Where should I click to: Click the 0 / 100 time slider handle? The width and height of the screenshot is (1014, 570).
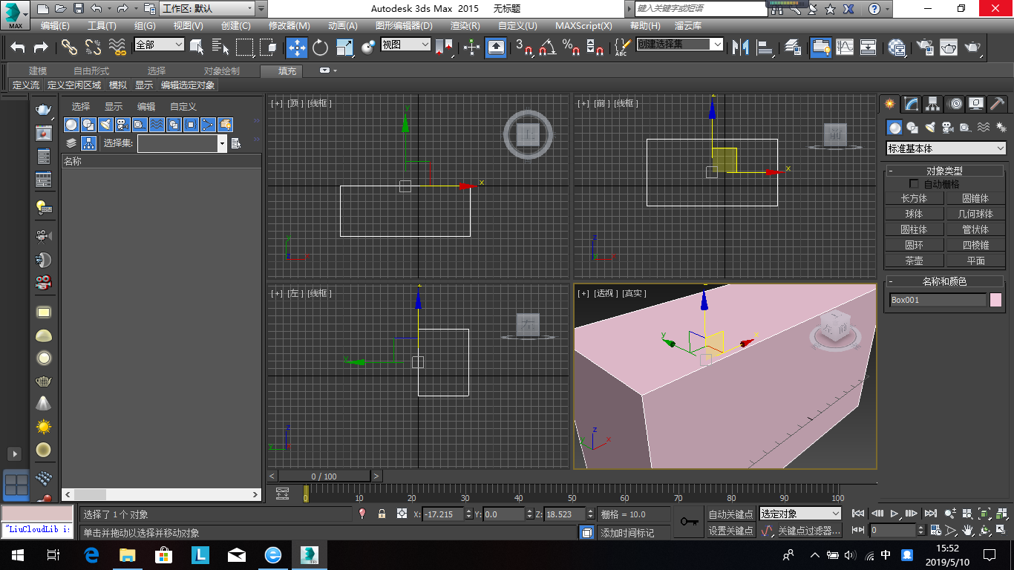324,476
